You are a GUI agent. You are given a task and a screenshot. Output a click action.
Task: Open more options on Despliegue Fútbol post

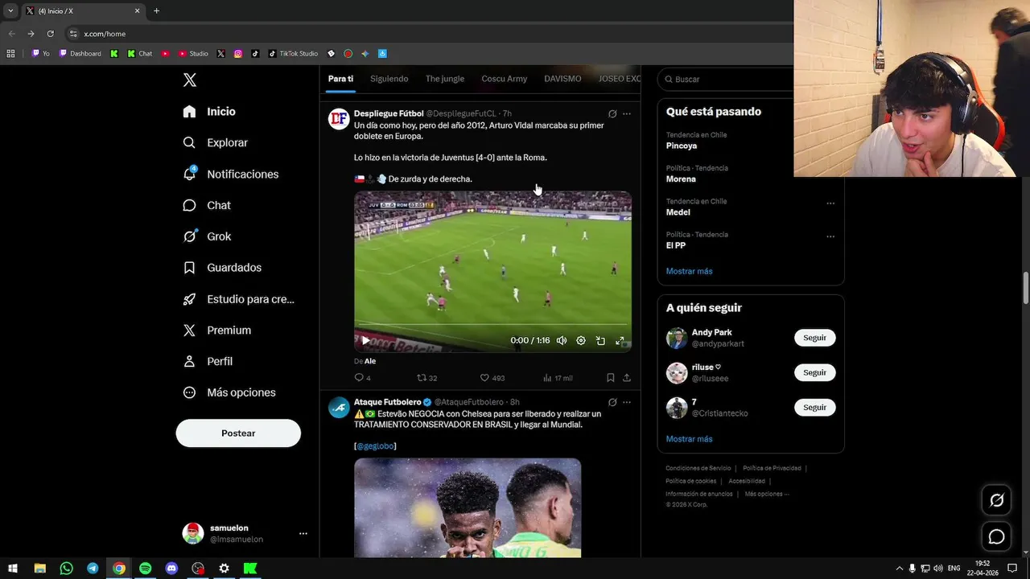click(627, 114)
